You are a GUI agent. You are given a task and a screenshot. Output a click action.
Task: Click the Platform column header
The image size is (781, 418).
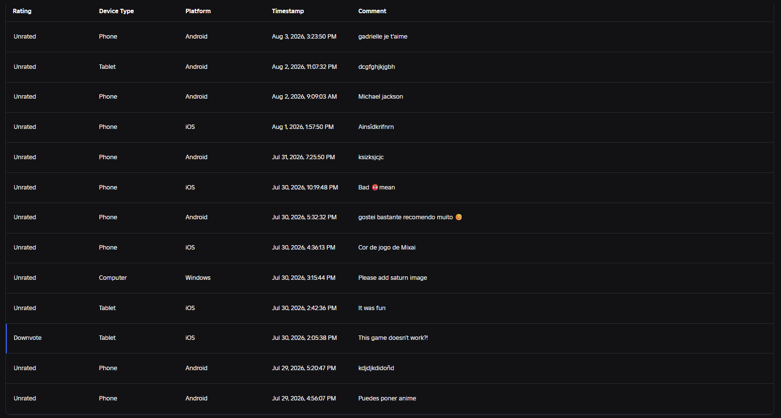coord(198,11)
